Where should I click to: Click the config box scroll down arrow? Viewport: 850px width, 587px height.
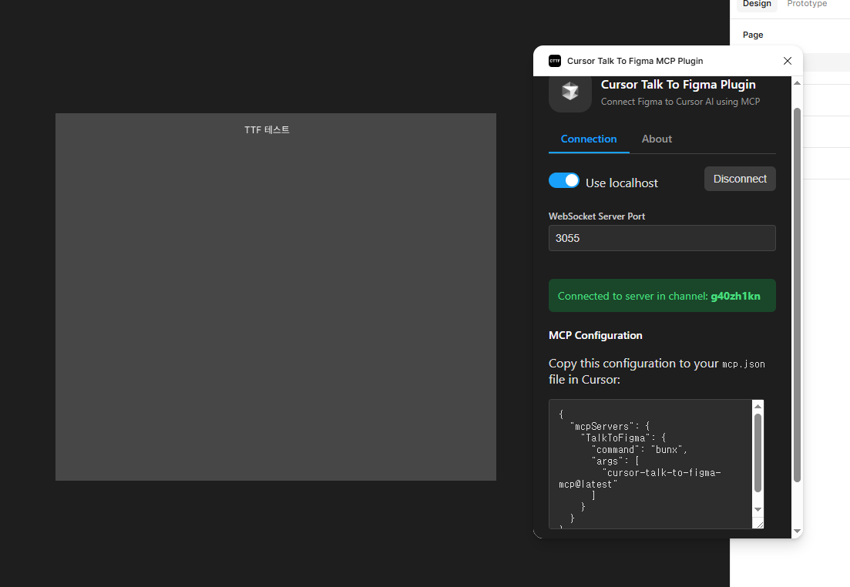[758, 509]
